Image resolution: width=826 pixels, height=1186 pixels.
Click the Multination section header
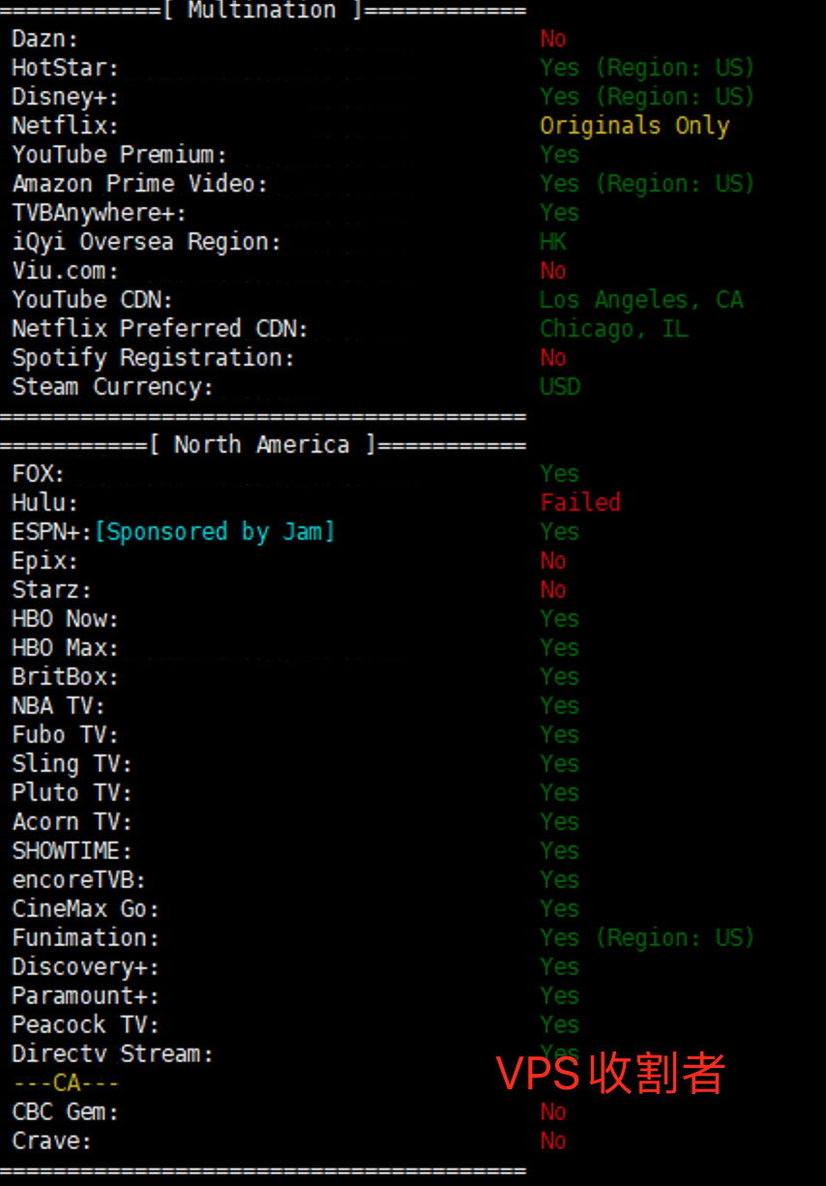click(x=262, y=11)
